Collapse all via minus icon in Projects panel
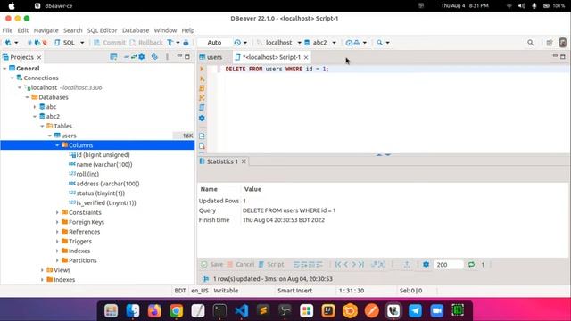571x321 pixels. (127, 57)
